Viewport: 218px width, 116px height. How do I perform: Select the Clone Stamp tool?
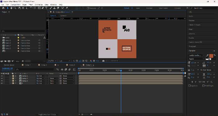(54, 8)
